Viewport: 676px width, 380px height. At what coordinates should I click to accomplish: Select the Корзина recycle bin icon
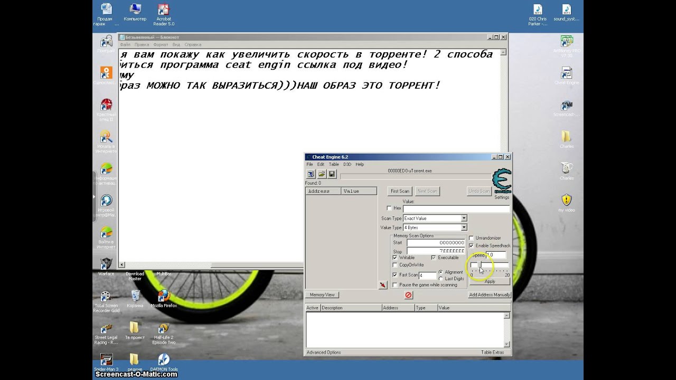[135, 296]
